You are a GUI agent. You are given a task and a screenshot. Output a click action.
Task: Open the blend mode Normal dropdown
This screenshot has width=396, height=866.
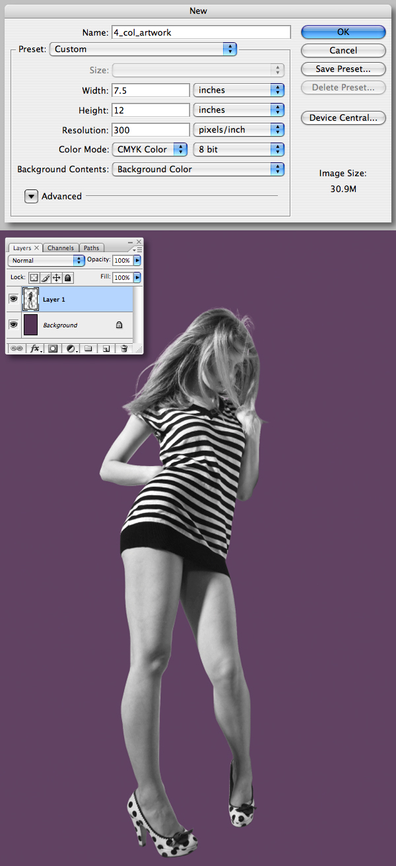pos(46,260)
